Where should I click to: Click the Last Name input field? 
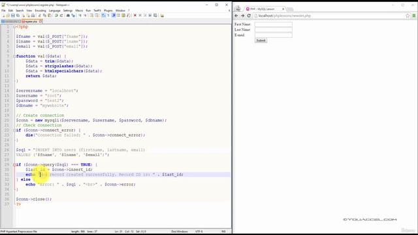point(273,29)
